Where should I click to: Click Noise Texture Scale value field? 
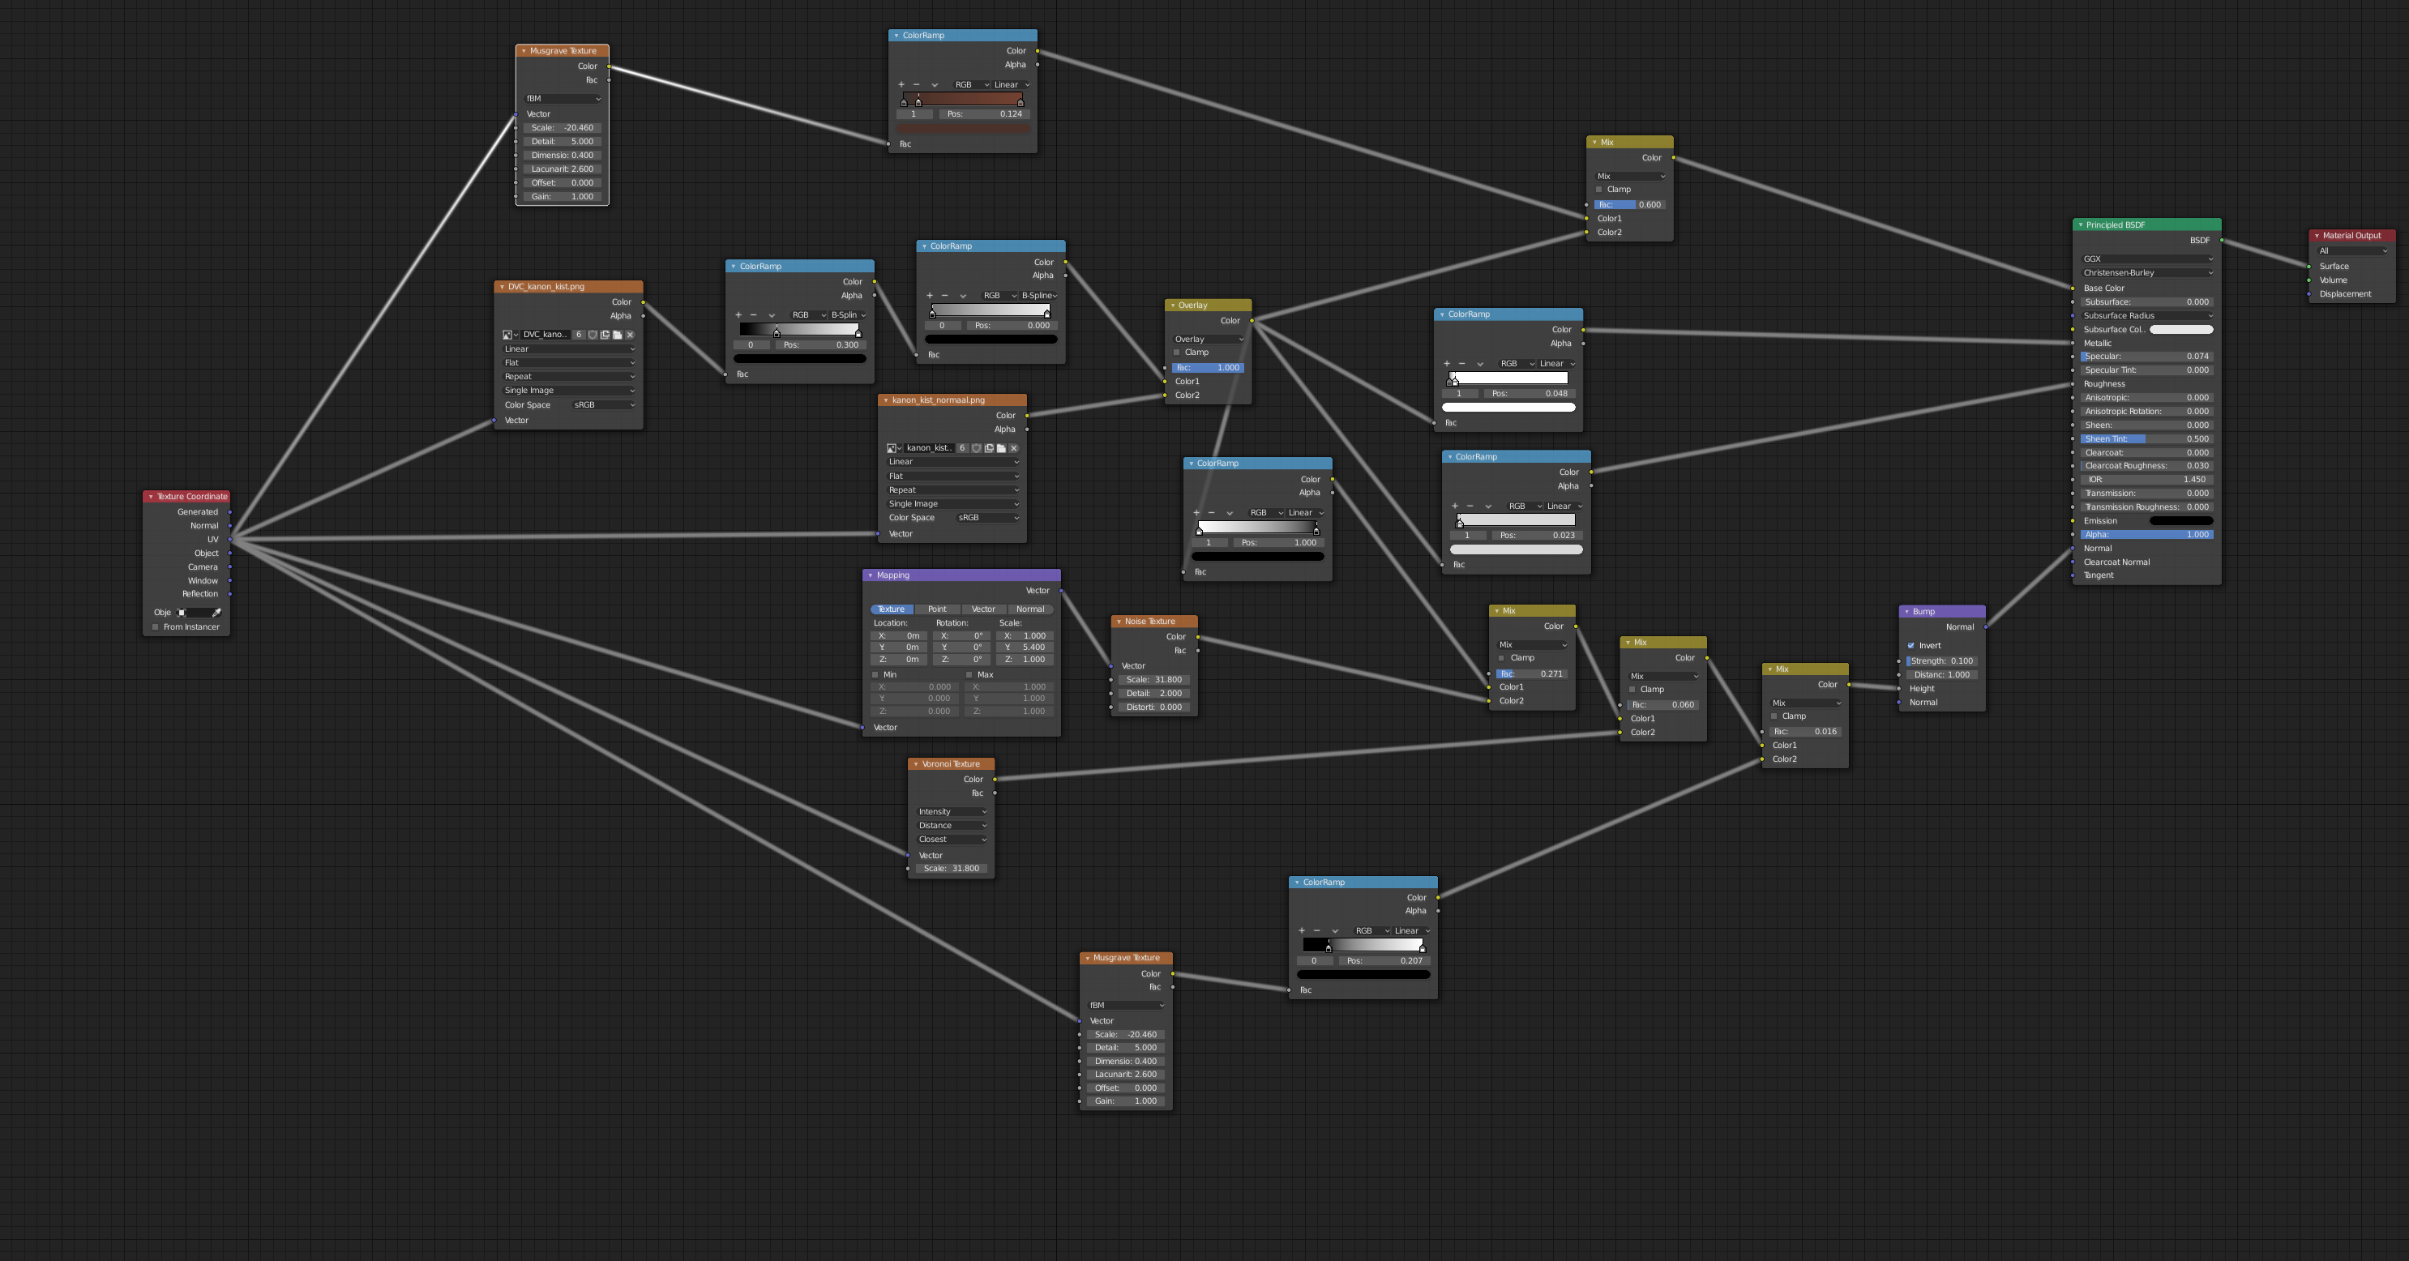(1154, 681)
